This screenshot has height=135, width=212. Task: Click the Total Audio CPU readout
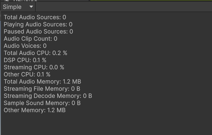click(35, 53)
